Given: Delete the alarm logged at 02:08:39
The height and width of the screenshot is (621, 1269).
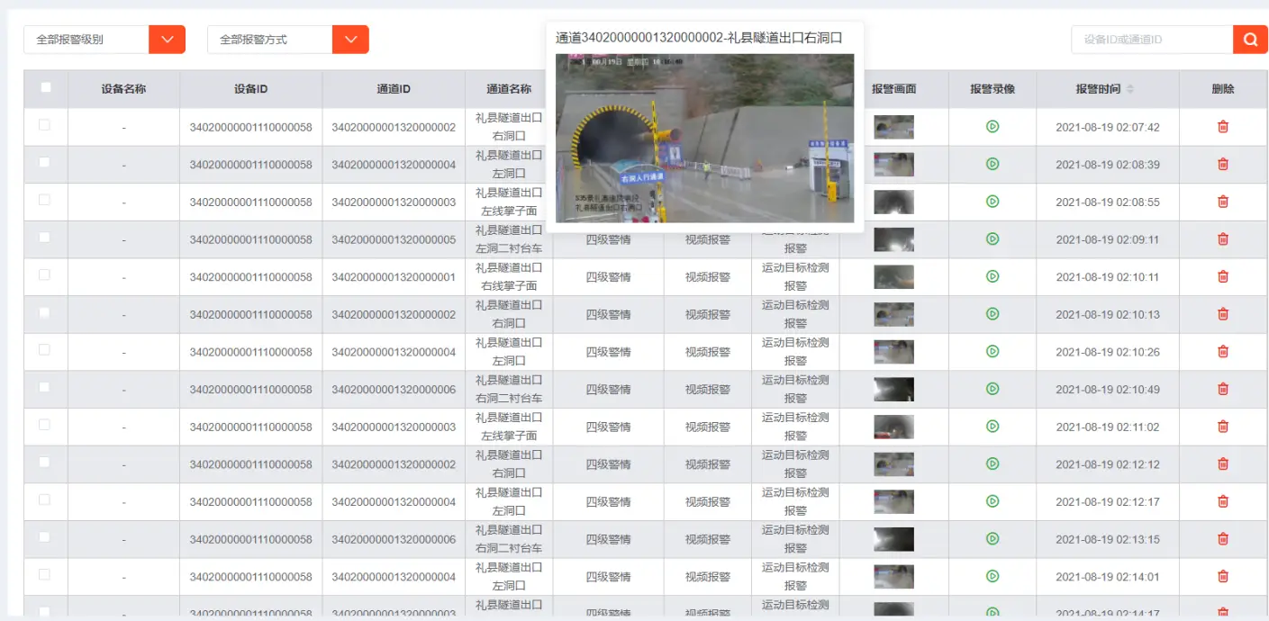Looking at the screenshot, I should click(x=1222, y=164).
